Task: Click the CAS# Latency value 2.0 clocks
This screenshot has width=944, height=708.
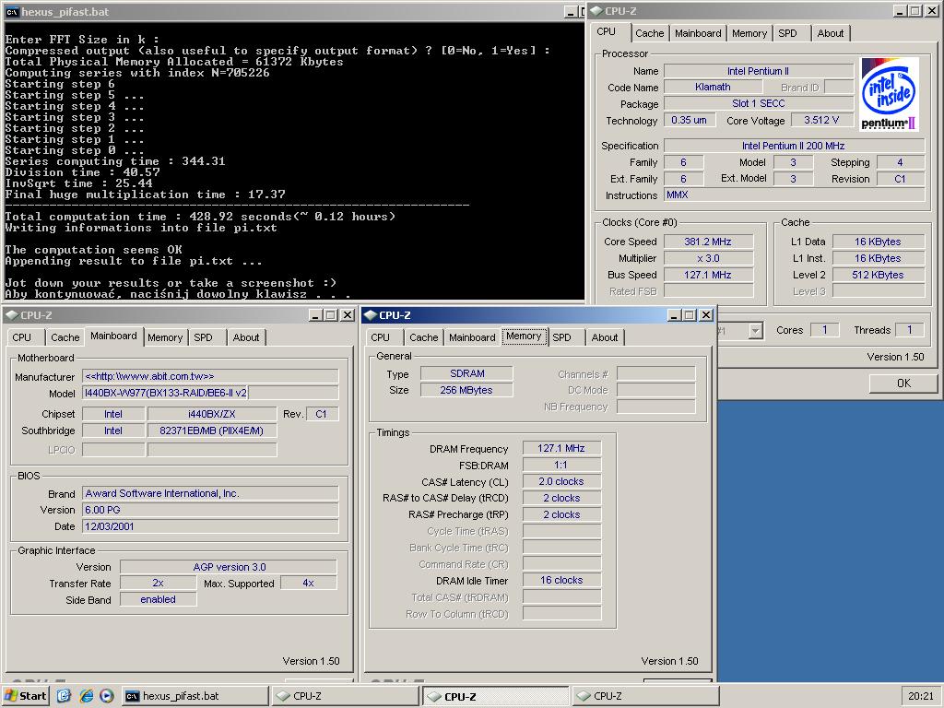Action: (x=561, y=481)
